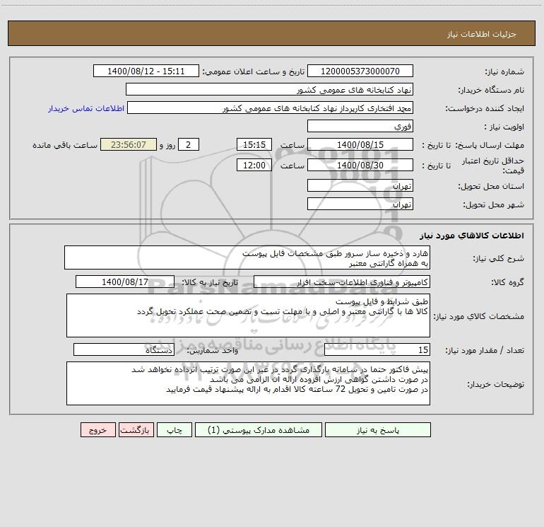
Task: Click buyer notes text area
Action: pyautogui.click(x=248, y=383)
